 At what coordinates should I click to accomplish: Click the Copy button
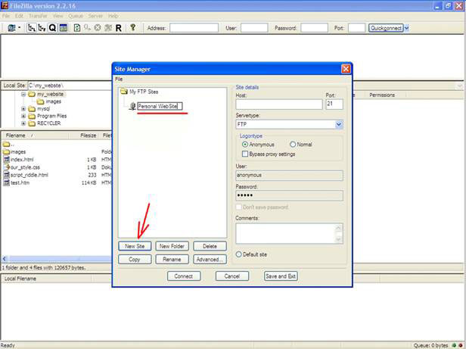tap(135, 259)
